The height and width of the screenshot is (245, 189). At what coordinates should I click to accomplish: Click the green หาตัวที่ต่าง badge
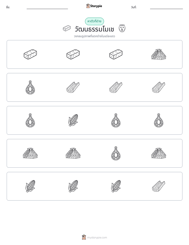click(94, 21)
